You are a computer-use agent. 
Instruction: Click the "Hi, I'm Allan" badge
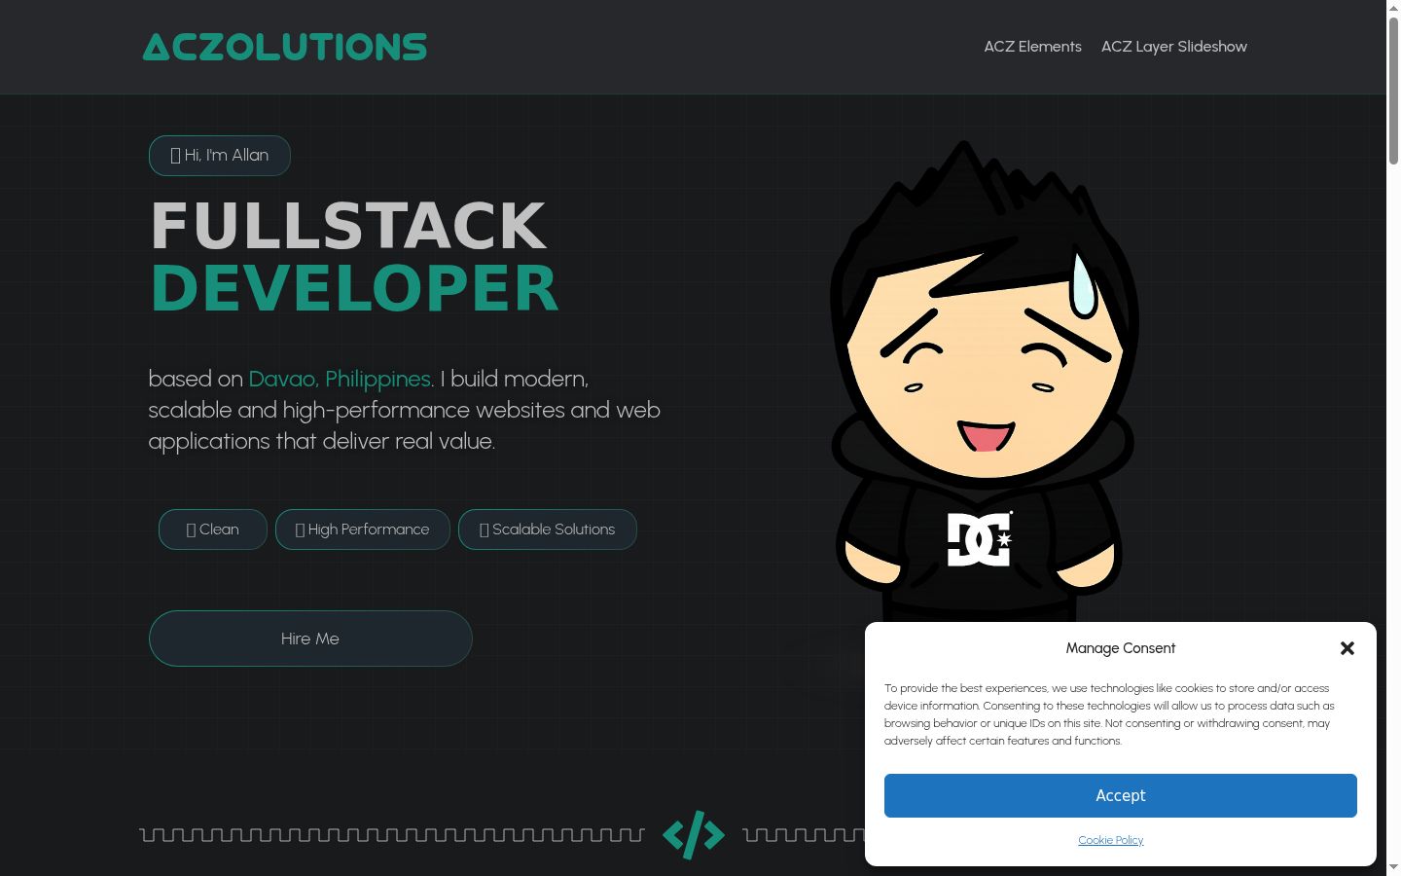(x=220, y=156)
